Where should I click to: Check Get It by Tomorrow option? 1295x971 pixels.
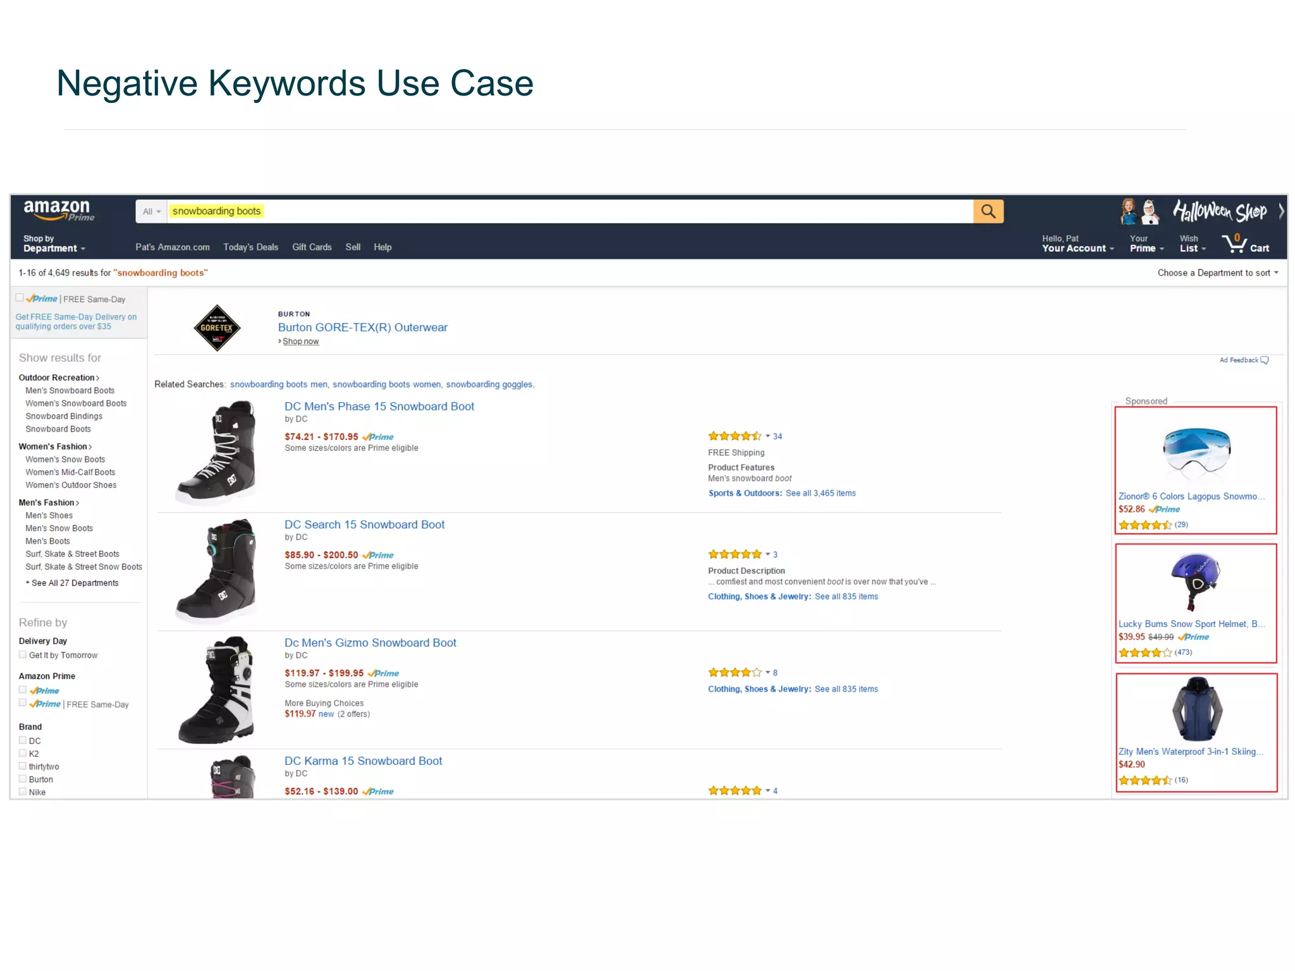[23, 655]
